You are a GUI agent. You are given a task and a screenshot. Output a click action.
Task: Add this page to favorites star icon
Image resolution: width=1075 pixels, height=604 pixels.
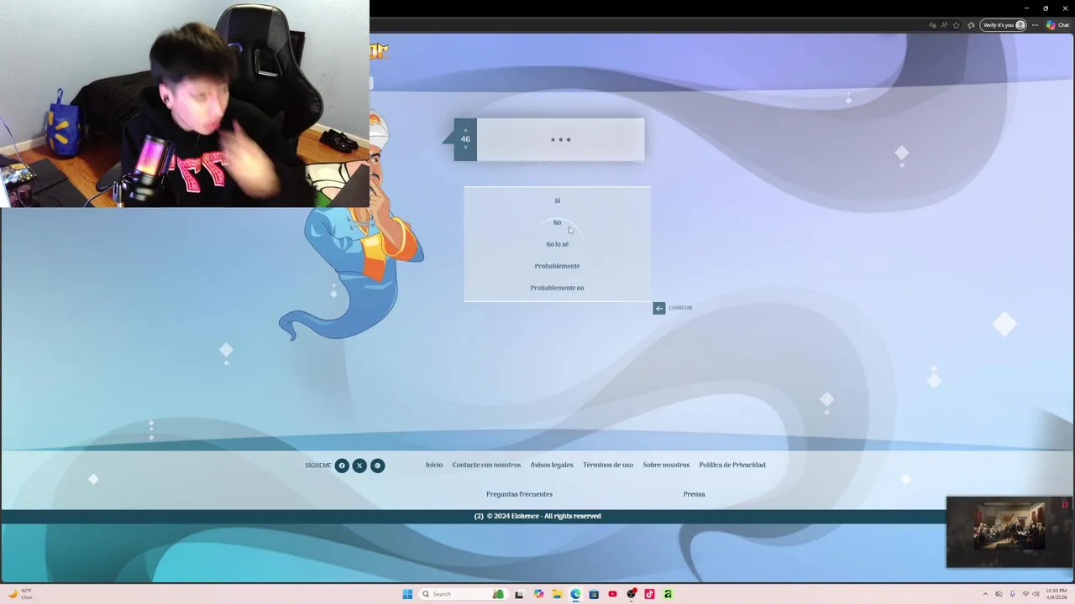coord(957,25)
